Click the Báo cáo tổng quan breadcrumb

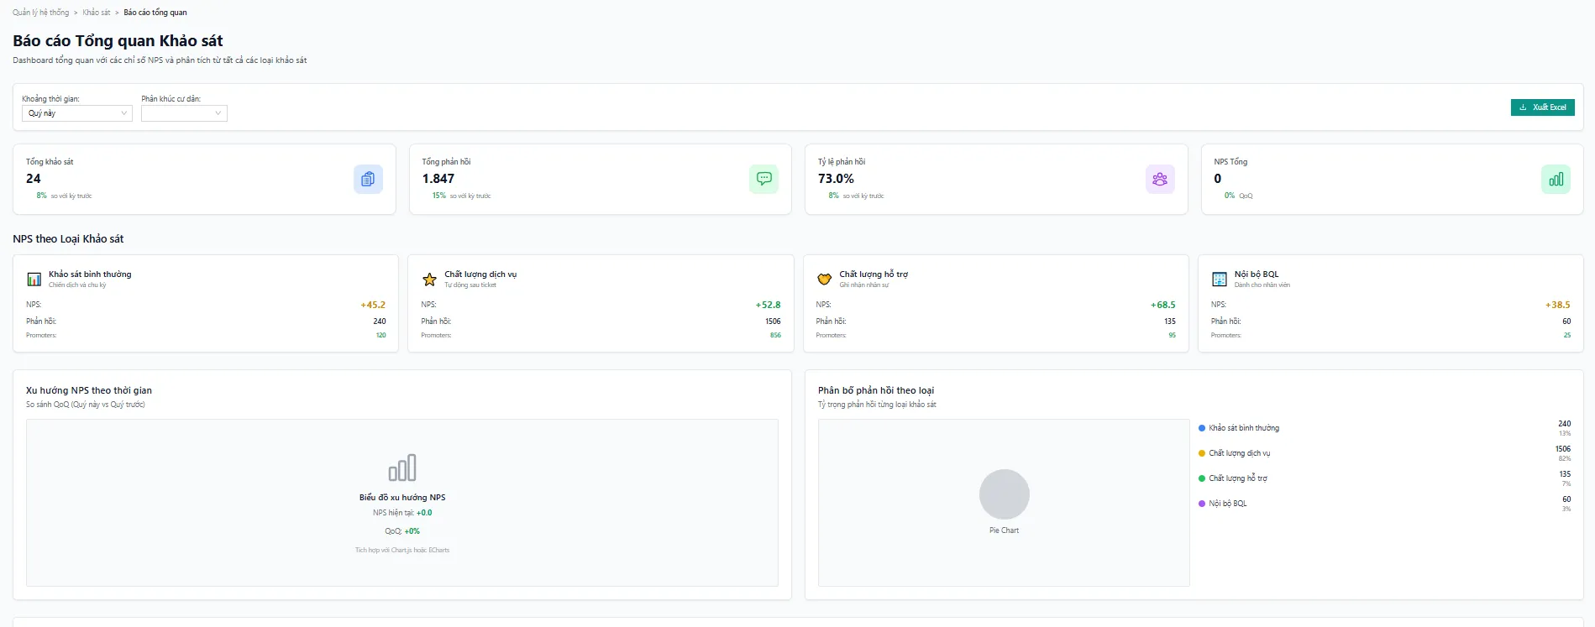pos(155,13)
